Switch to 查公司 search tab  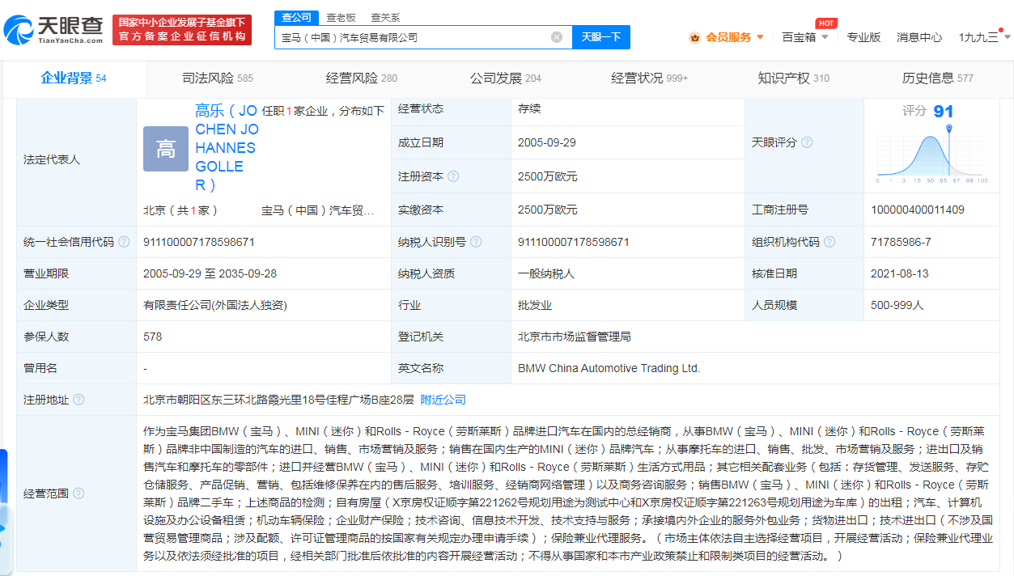(x=296, y=17)
